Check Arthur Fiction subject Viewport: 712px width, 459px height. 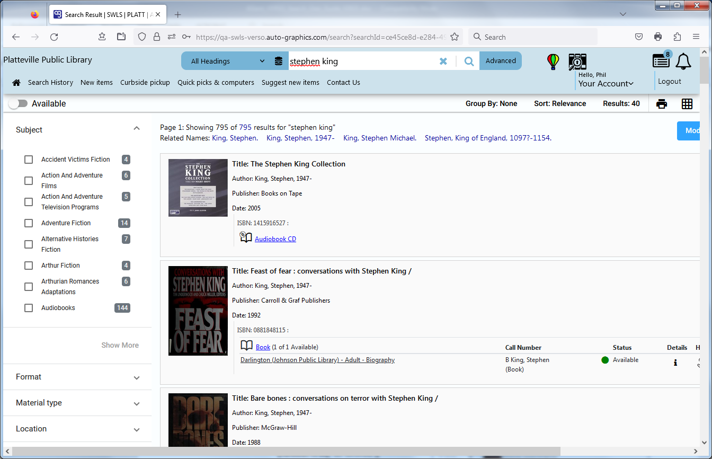point(29,266)
